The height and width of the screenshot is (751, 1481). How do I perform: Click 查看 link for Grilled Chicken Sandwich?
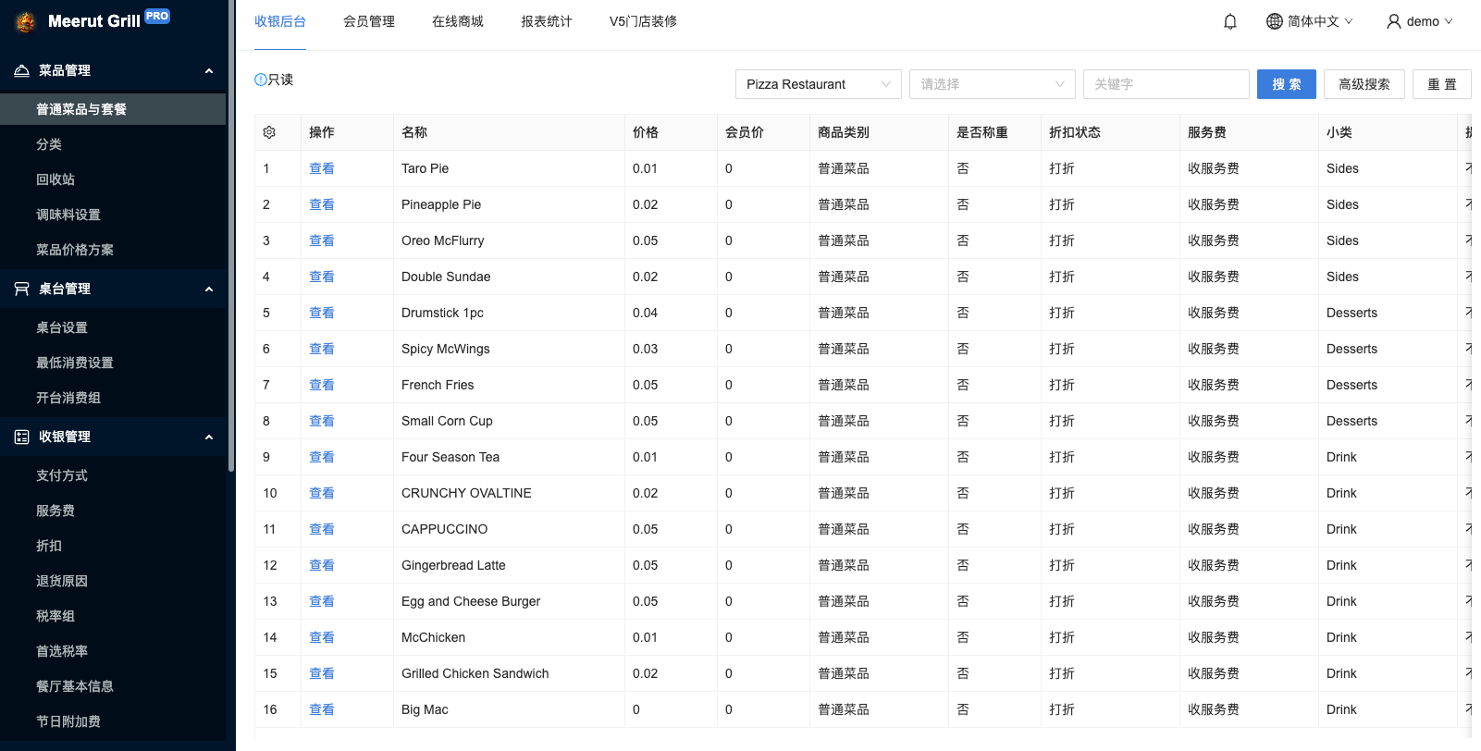click(x=322, y=673)
